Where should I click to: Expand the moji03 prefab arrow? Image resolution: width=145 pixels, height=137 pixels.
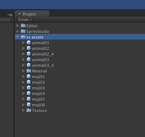(x=24, y=88)
